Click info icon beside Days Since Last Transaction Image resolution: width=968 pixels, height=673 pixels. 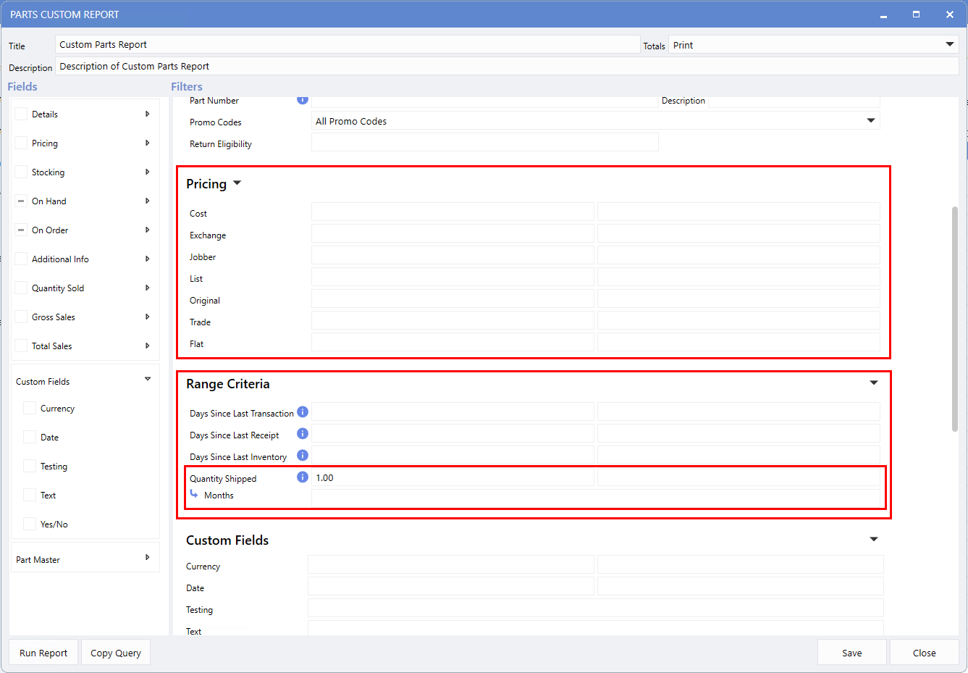point(303,412)
